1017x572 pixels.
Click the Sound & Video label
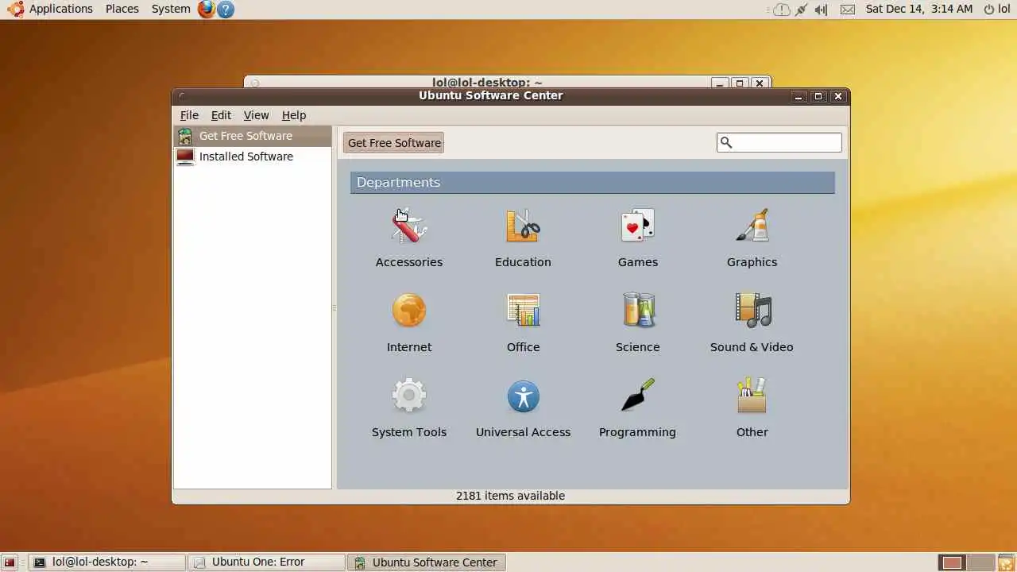752,347
